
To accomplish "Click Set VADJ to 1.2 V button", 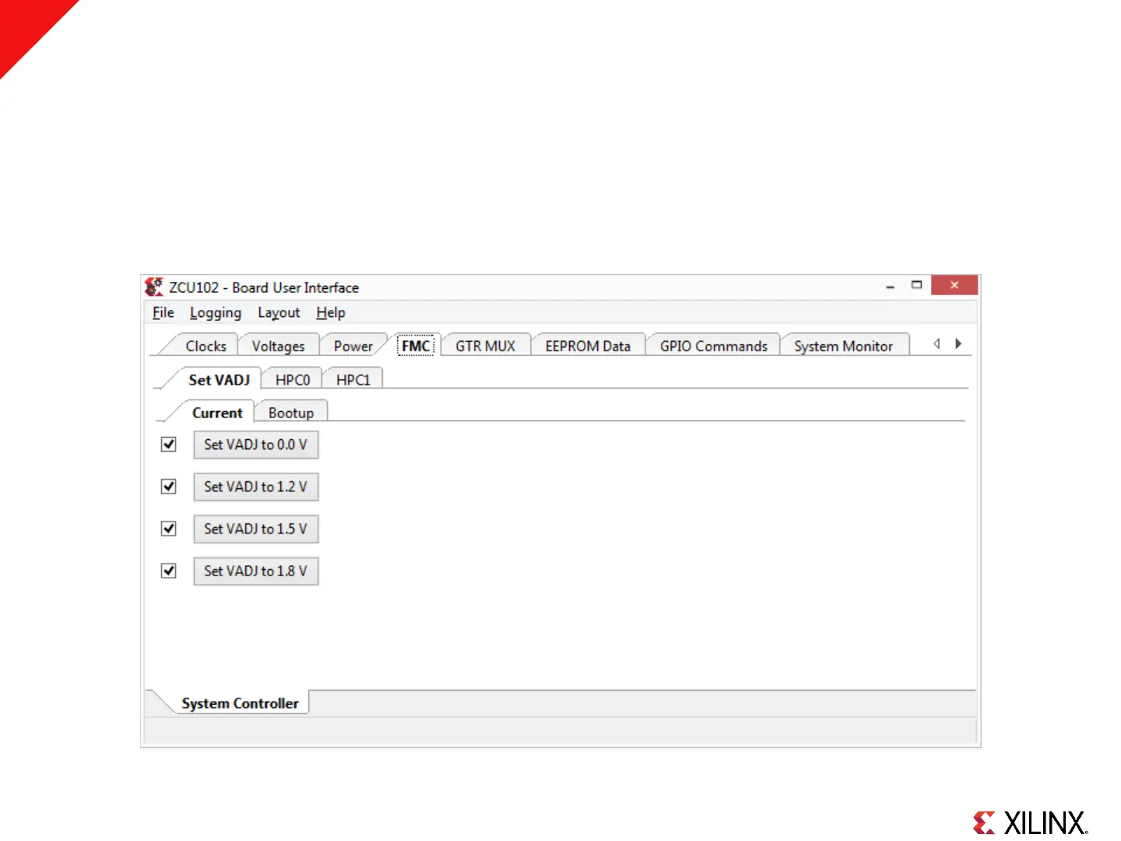I will (x=256, y=487).
